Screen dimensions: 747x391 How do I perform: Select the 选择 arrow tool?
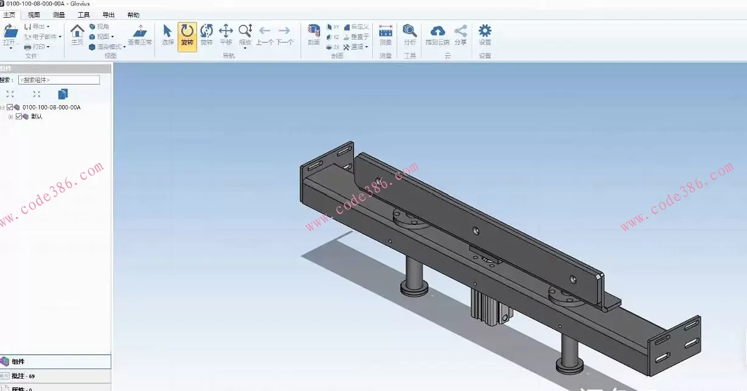168,35
